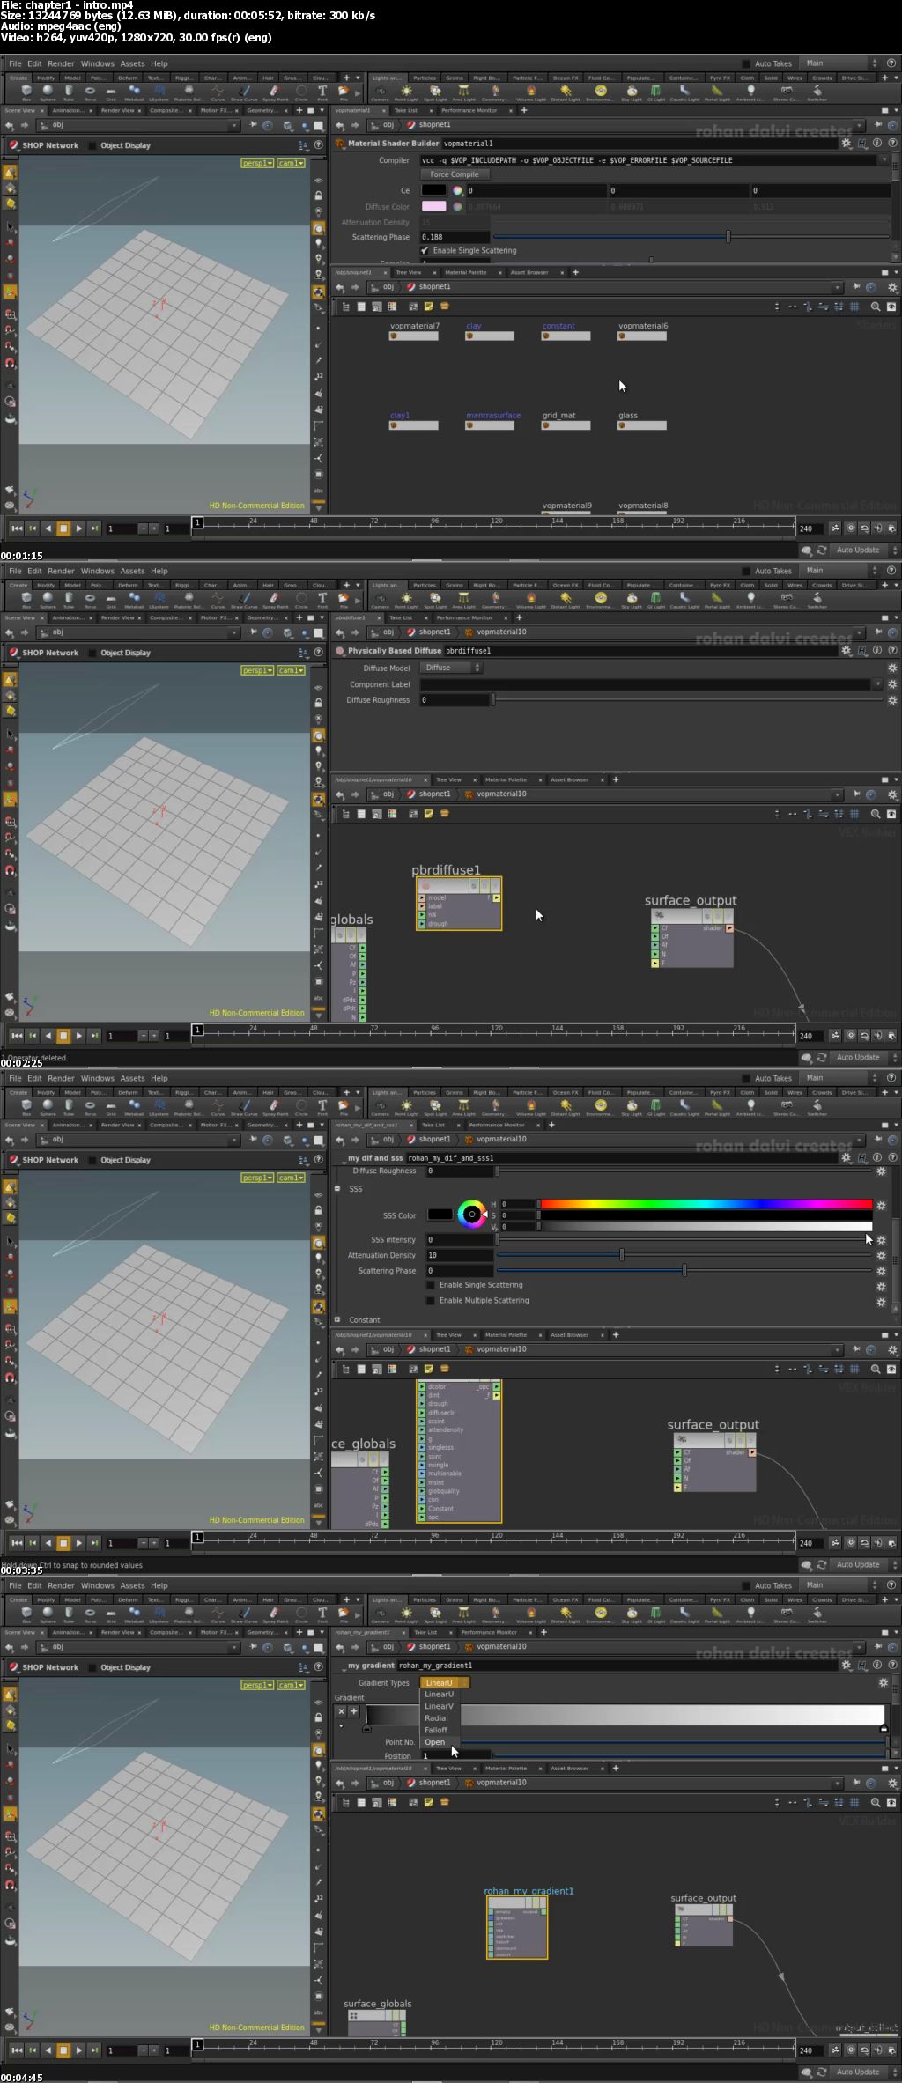
Task: Open Ce color picker wheel in Material Shader Builder
Action: 457,190
